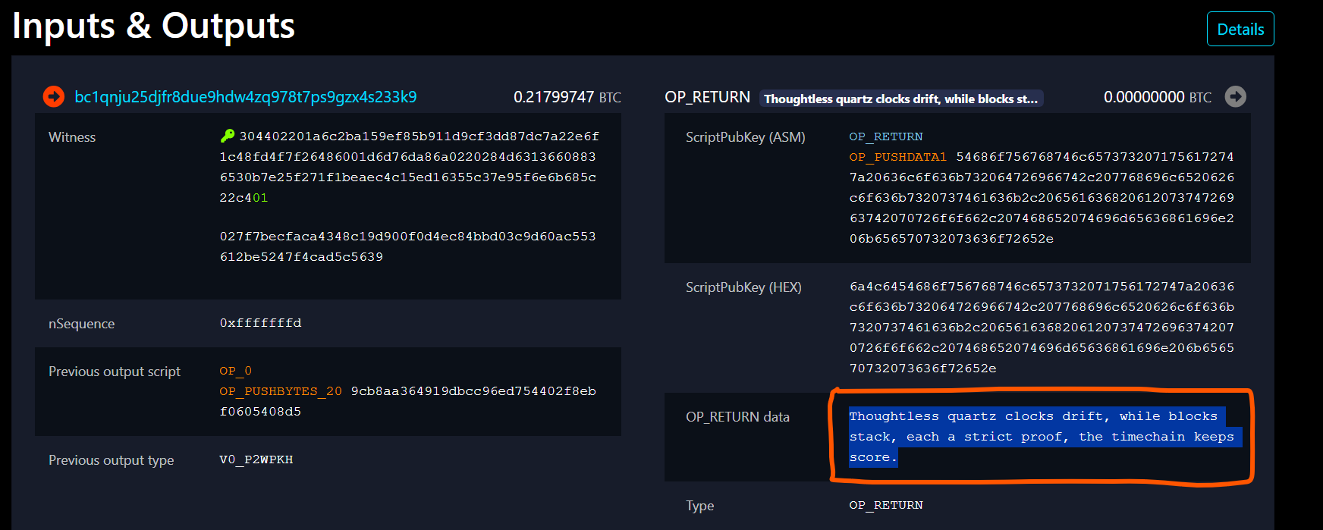Select the 0.00000000 BTC output amount
This screenshot has height=530, width=1323.
(x=1157, y=97)
